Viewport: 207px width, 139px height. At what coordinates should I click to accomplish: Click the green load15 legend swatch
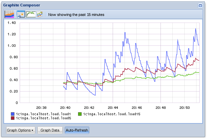coord(80,114)
